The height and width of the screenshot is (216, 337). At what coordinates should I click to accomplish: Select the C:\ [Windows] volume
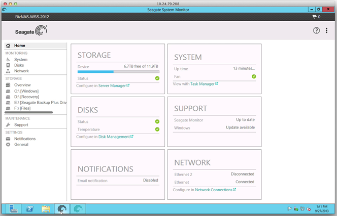coord(26,91)
